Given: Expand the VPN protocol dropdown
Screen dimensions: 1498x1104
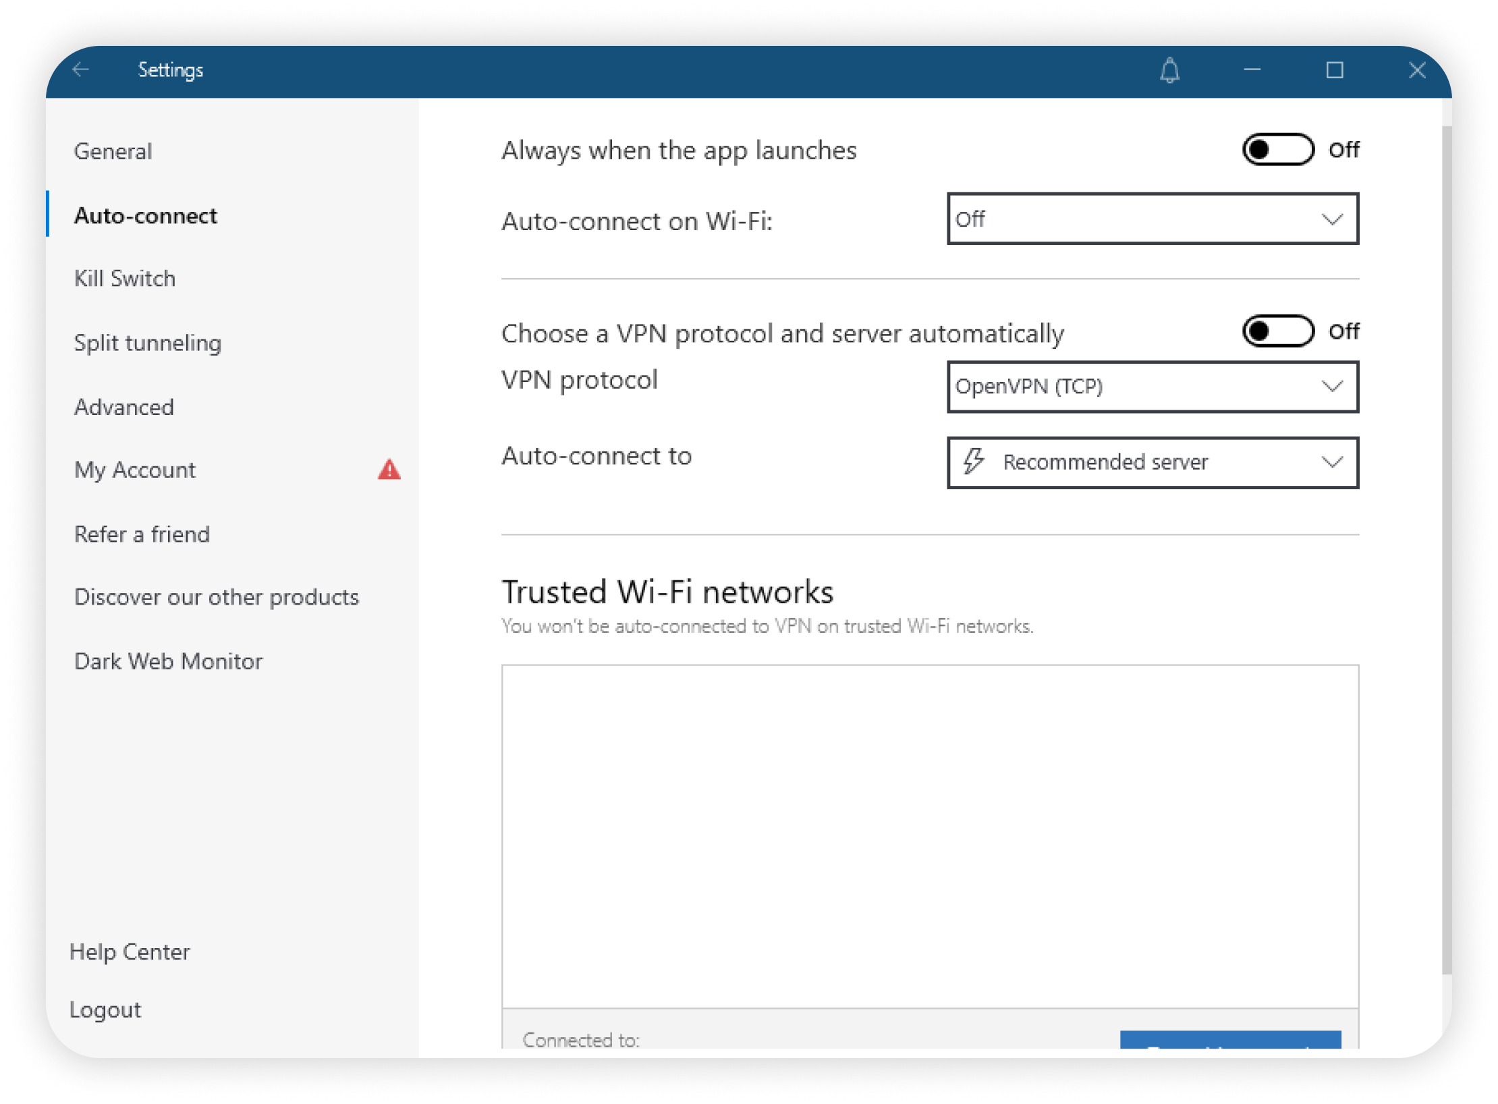Looking at the screenshot, I should pyautogui.click(x=1153, y=387).
